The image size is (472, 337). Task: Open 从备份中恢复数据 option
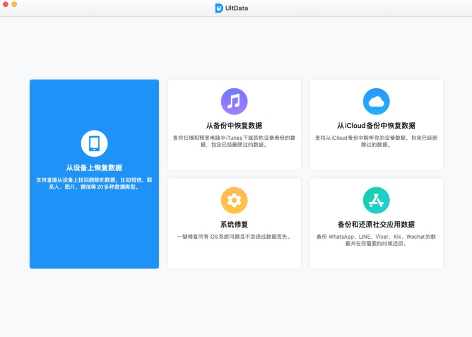coord(234,126)
